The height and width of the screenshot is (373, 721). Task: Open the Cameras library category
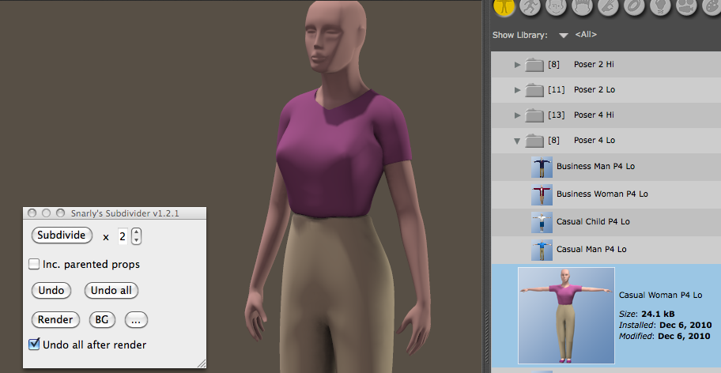coord(687,6)
